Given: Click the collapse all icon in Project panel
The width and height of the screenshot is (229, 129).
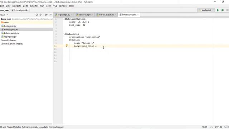Looking at the screenshot, I should [40, 15].
